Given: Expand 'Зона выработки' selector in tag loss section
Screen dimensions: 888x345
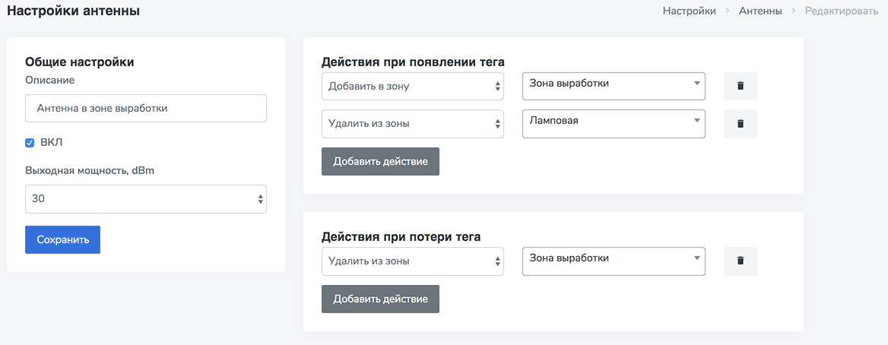Looking at the screenshot, I should point(614,260).
